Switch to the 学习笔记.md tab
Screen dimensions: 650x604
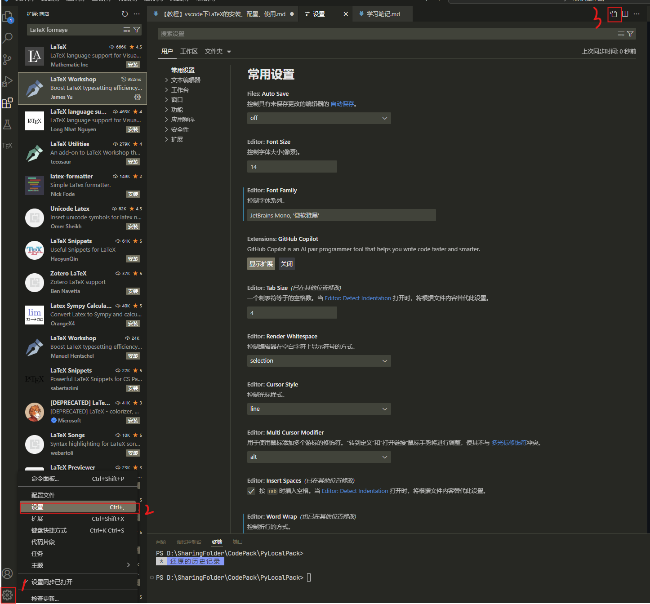coord(383,14)
